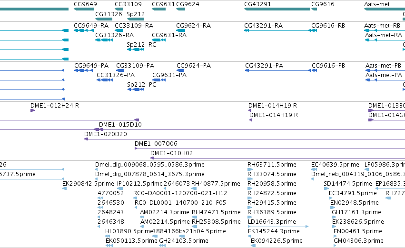Click the DME1-012H24.R feature label

(55, 106)
